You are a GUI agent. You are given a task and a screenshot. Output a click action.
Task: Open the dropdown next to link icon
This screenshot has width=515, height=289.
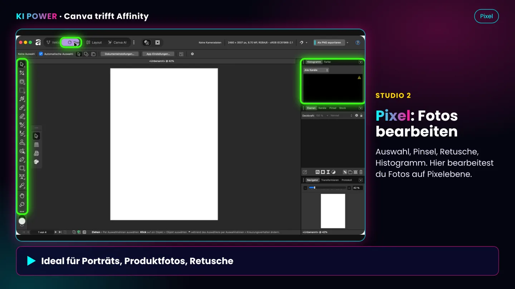click(306, 42)
